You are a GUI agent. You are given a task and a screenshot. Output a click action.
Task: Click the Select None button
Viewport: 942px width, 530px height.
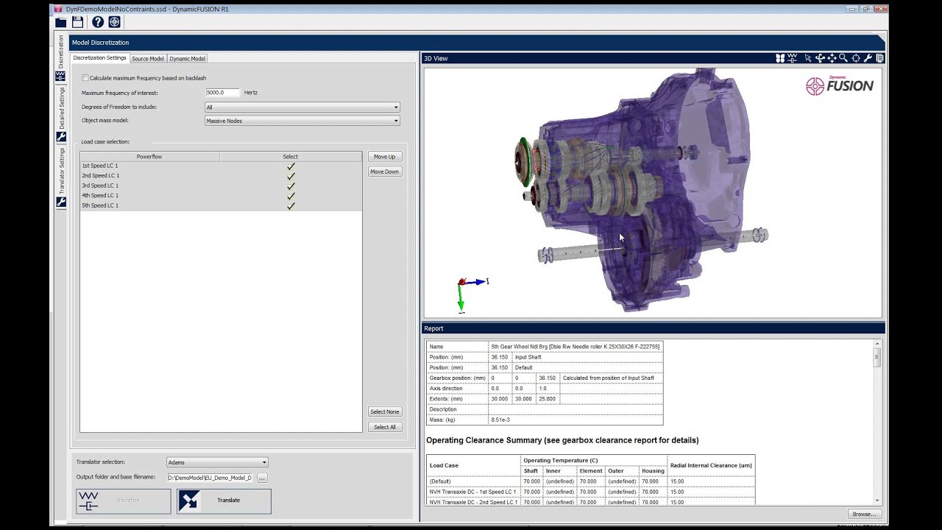pos(384,411)
